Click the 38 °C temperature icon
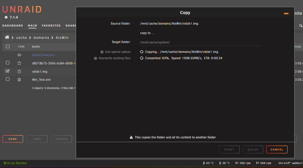This screenshot has width=303, height=168. tap(220, 163)
